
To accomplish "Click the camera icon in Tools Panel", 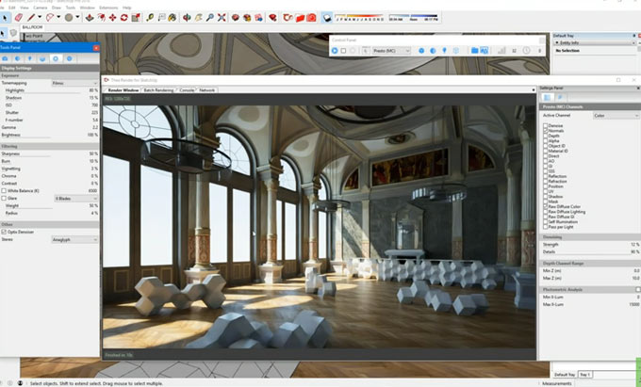I will (x=7, y=58).
